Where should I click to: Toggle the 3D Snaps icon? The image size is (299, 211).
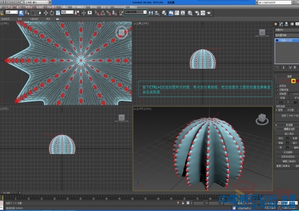coord(97,13)
